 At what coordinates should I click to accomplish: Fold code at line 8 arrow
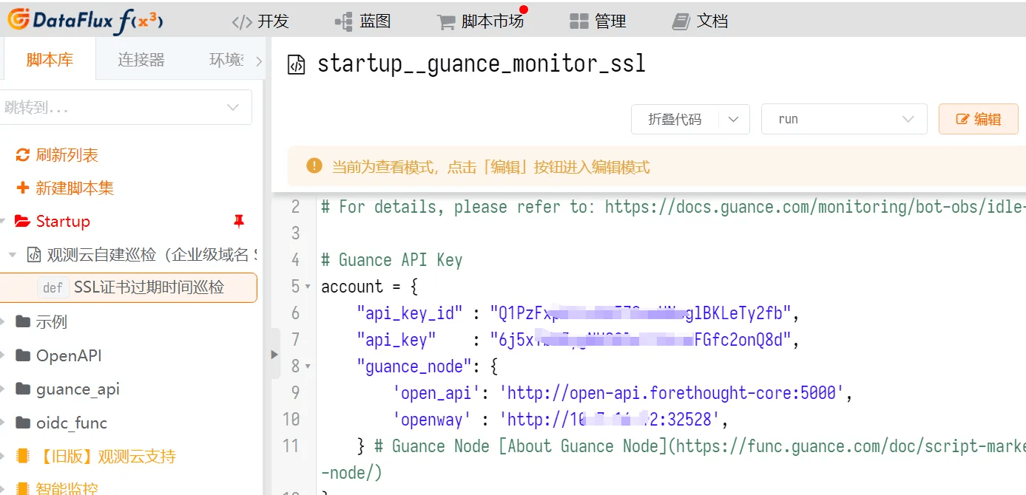(x=308, y=366)
